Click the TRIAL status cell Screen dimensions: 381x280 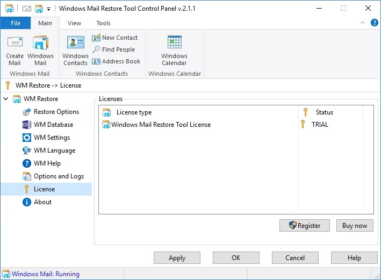(320, 125)
